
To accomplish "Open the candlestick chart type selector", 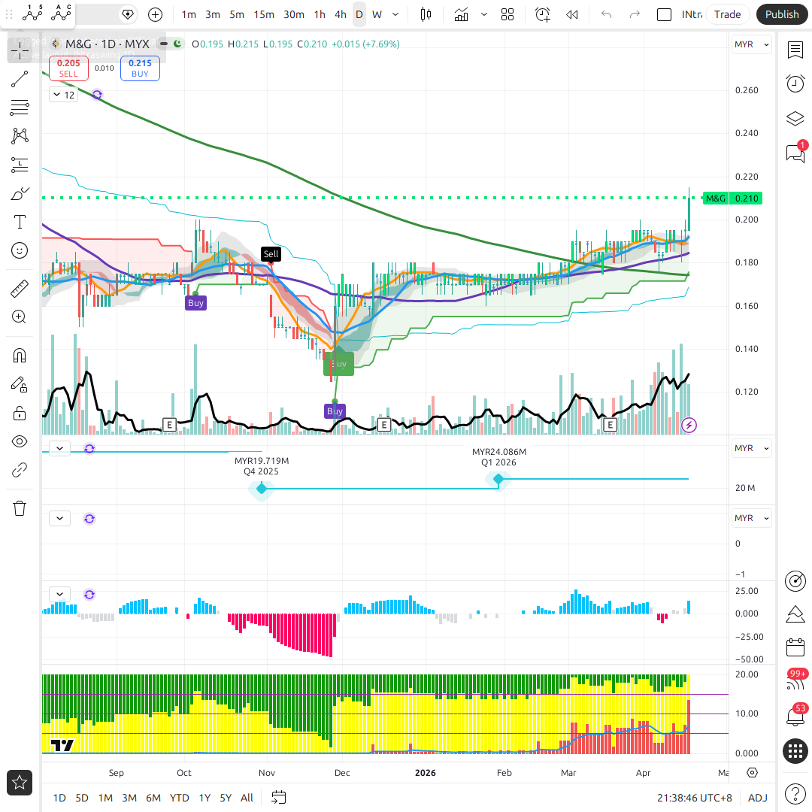I will (x=426, y=14).
